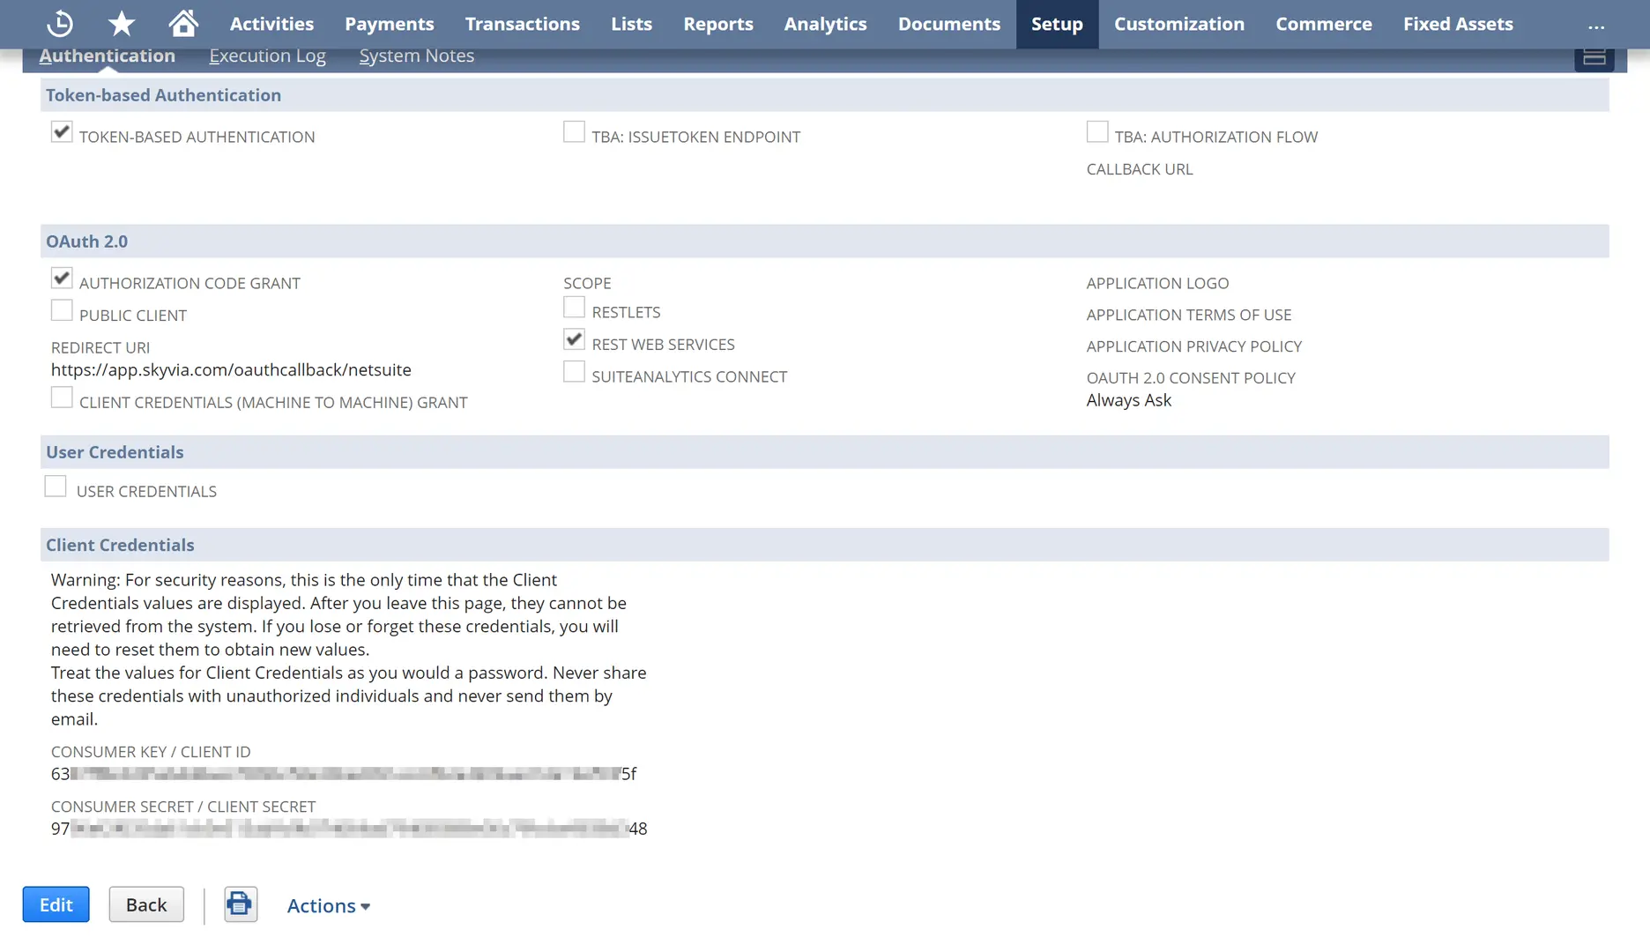
Task: Click the Redirect URI label
Action: [x=100, y=347]
